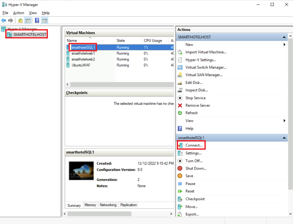The width and height of the screenshot is (293, 224).
Task: Click the orange Save icon
Action: click(180, 176)
